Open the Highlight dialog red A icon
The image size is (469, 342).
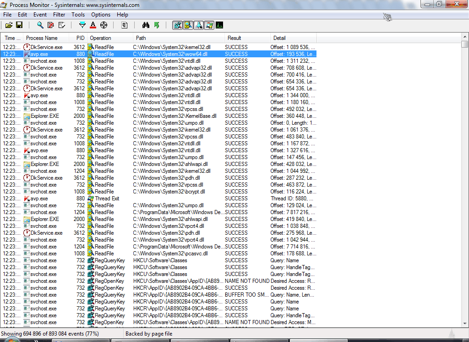click(93, 25)
